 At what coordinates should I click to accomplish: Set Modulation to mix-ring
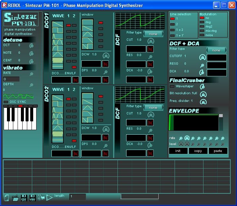(202, 31)
